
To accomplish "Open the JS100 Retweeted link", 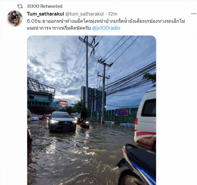I will [45, 6].
